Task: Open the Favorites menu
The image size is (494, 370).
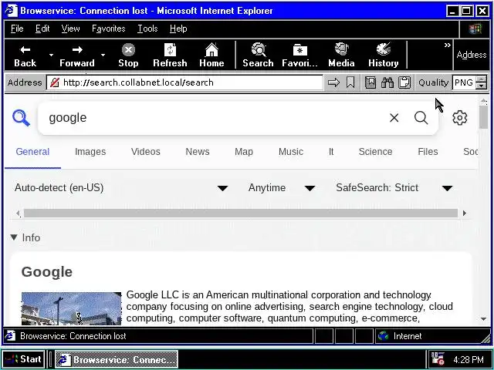Action: [x=109, y=29]
